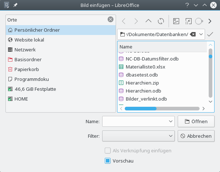Select Netzwerk in the places list
This screenshot has width=220, height=172.
[25, 50]
